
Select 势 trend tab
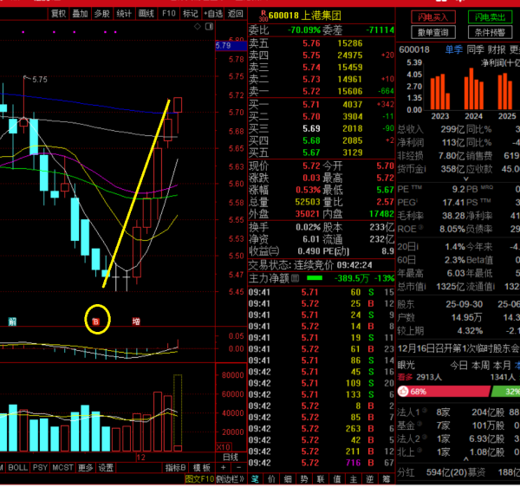304,478
